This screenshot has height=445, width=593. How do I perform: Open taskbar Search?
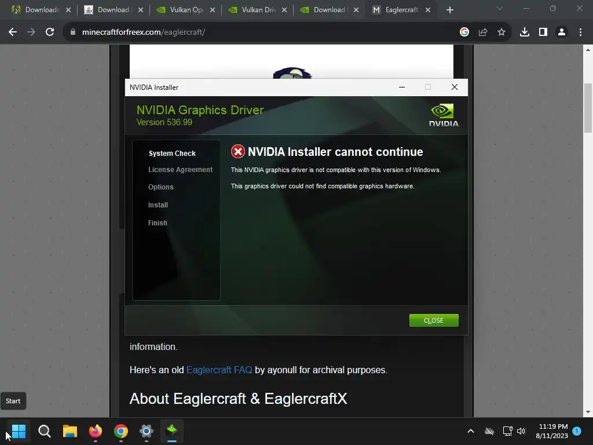tap(44, 431)
